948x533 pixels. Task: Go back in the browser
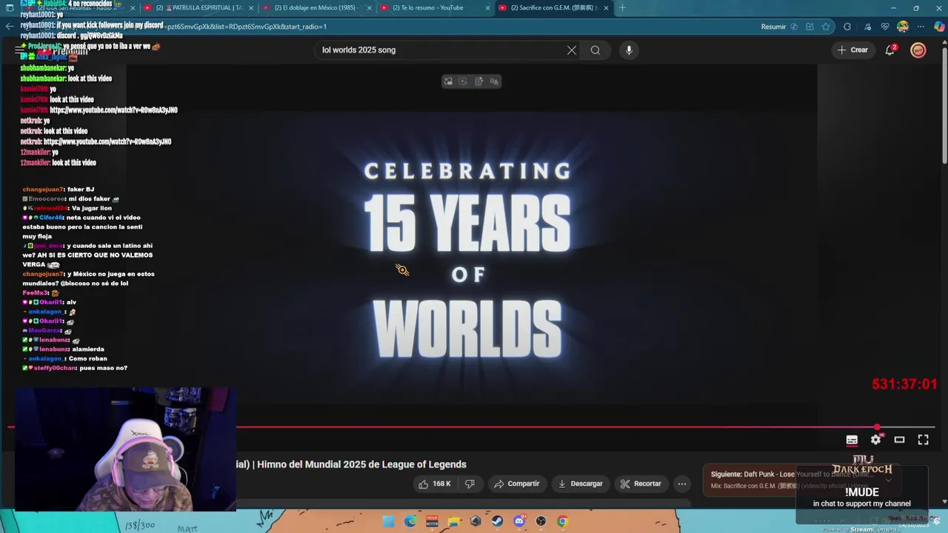pyautogui.click(x=10, y=27)
